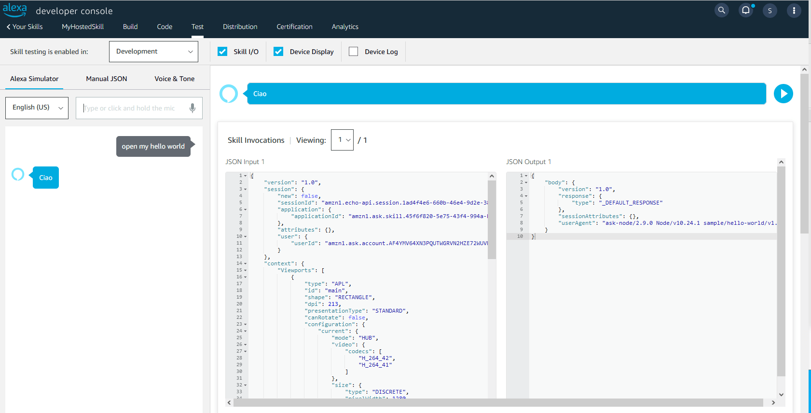Click the Alexa logo in header
The image size is (811, 413).
click(15, 10)
